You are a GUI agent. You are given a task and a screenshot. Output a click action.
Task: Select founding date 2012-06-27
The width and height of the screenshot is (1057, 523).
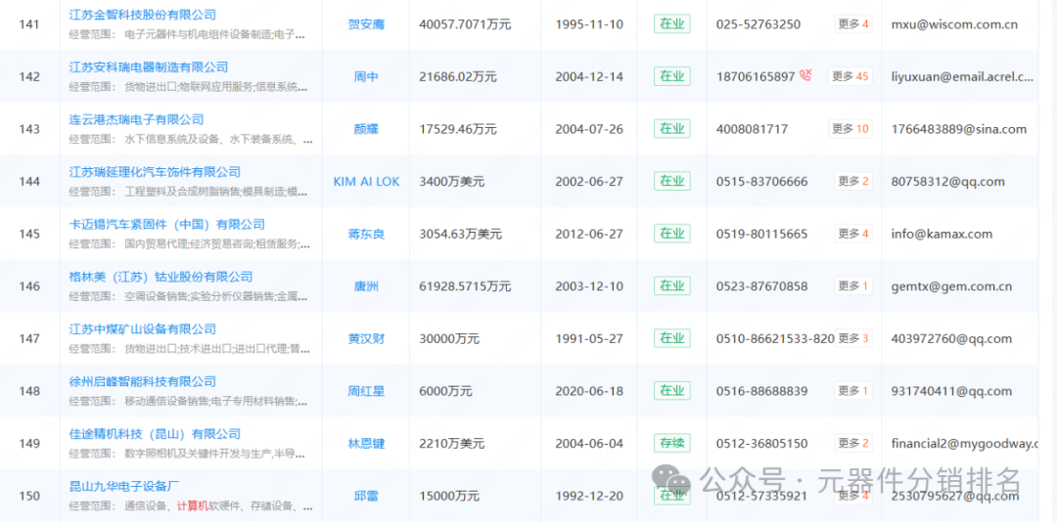[x=589, y=235]
